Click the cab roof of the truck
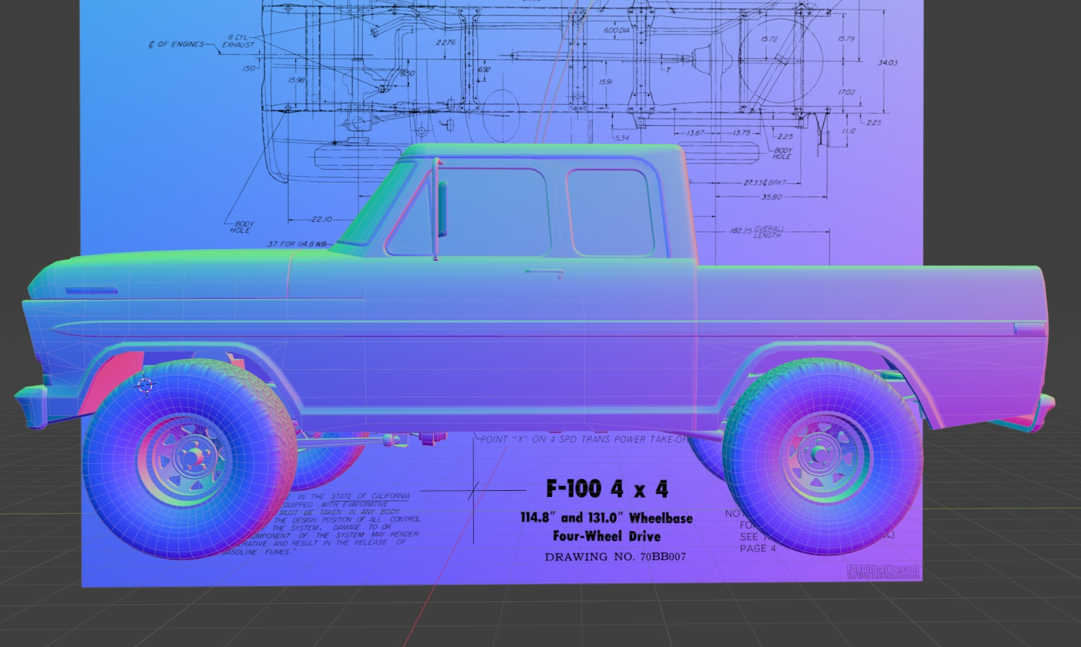This screenshot has height=647, width=1081. point(538,151)
